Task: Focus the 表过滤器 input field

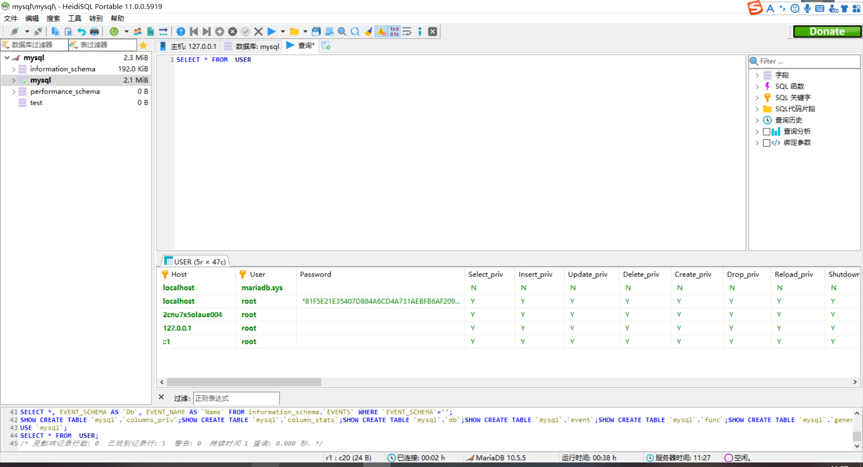Action: pyautogui.click(x=103, y=45)
